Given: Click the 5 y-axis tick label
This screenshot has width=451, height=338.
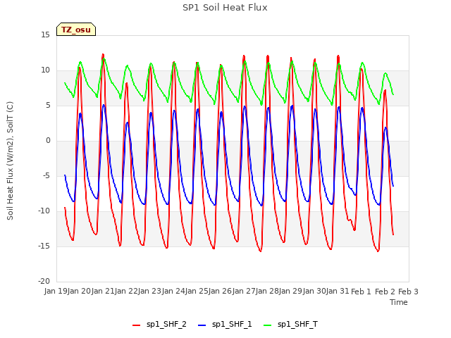Looking at the screenshot, I should (48, 106).
